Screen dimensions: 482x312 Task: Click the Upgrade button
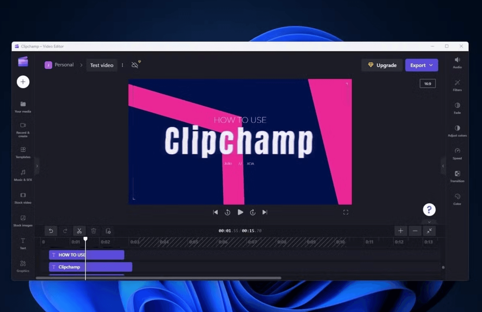[x=382, y=65]
